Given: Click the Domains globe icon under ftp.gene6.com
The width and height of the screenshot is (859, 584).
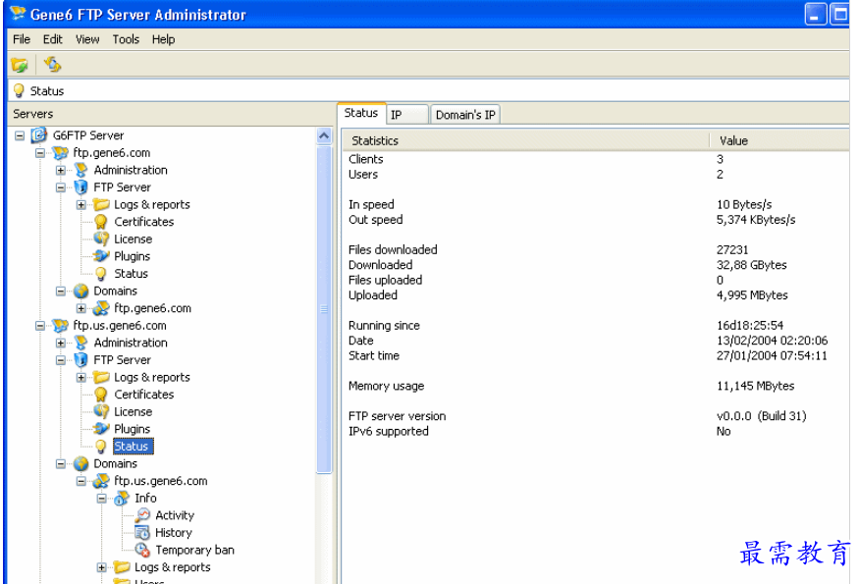Looking at the screenshot, I should [81, 291].
